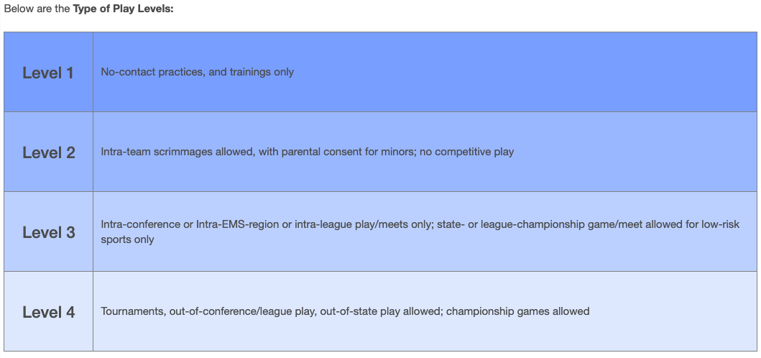Click 'sports only' at end of Level 3
Screen dimensions: 761x358
(127, 240)
